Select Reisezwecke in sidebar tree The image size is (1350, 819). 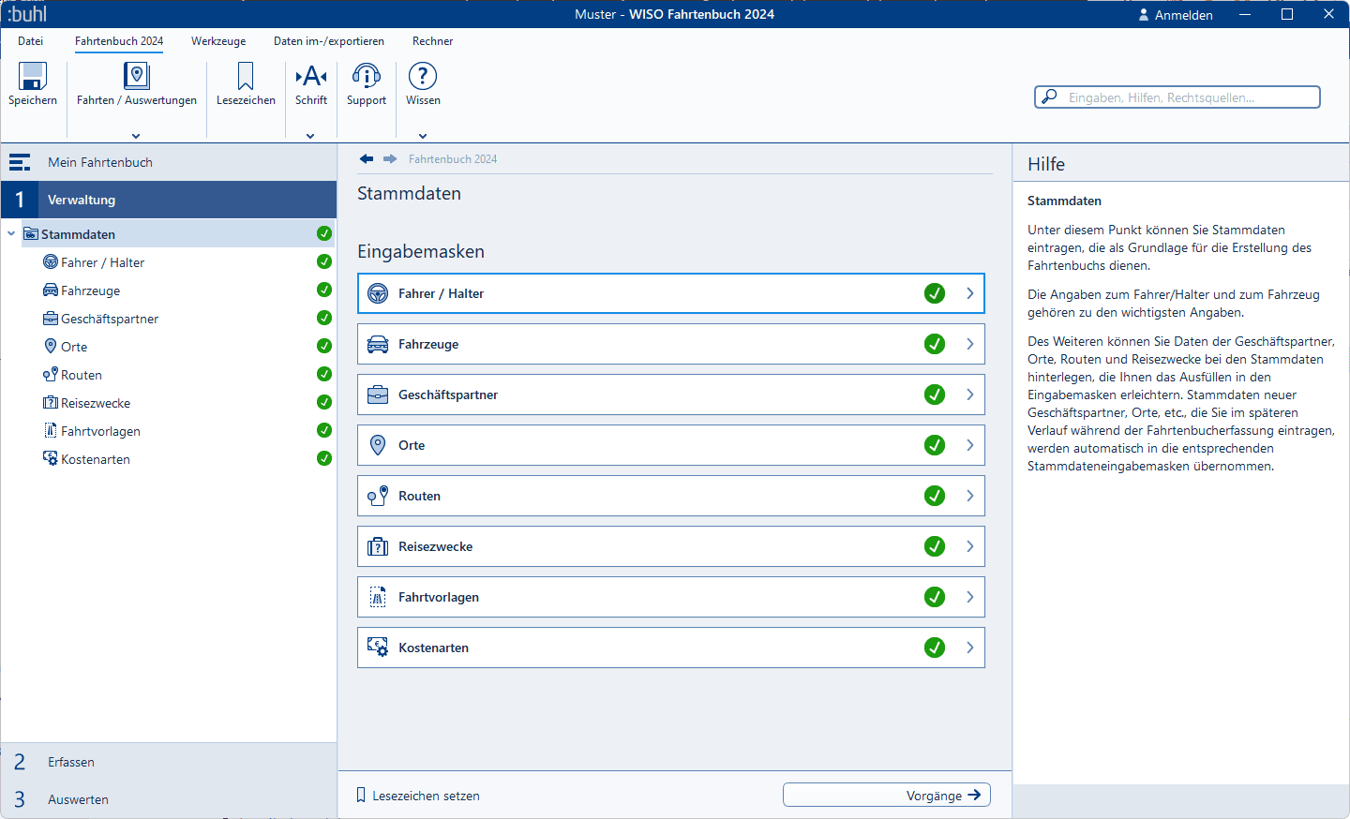tap(96, 403)
